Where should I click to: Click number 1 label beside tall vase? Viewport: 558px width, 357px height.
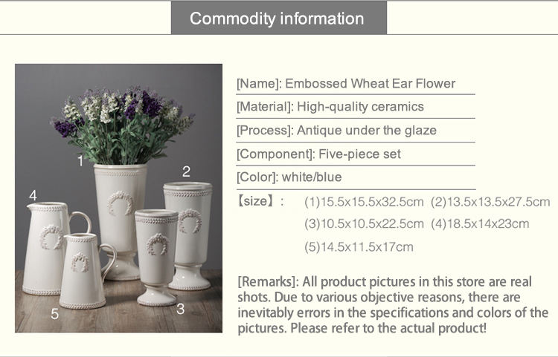point(80,160)
